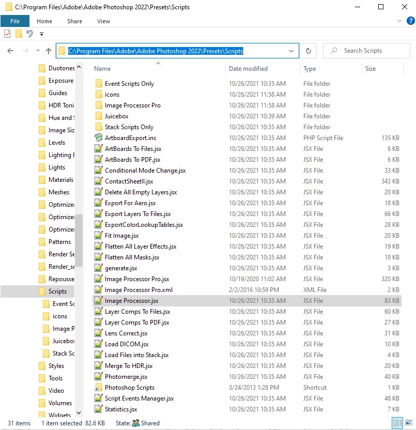
Task: Select Statistics.jsx file name
Action: pos(121,409)
